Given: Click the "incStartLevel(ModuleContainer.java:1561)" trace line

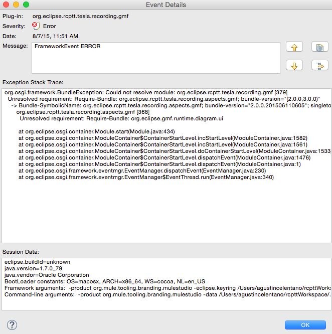Looking at the screenshot, I should [163, 144].
